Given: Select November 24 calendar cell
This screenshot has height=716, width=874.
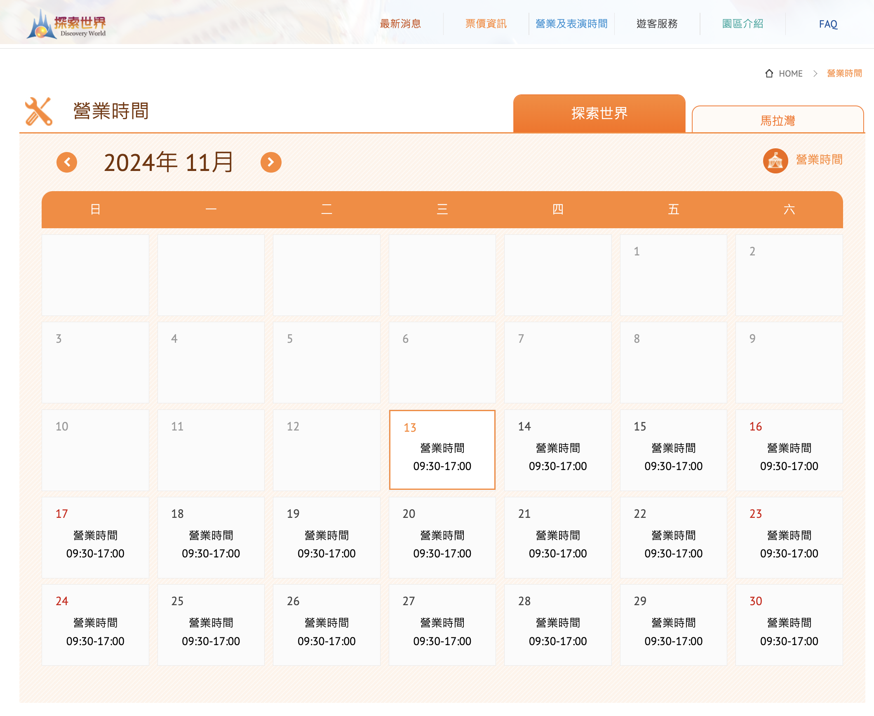Looking at the screenshot, I should [95, 625].
